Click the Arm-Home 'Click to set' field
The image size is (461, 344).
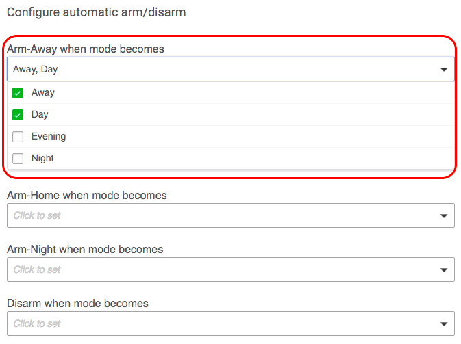tap(231, 215)
